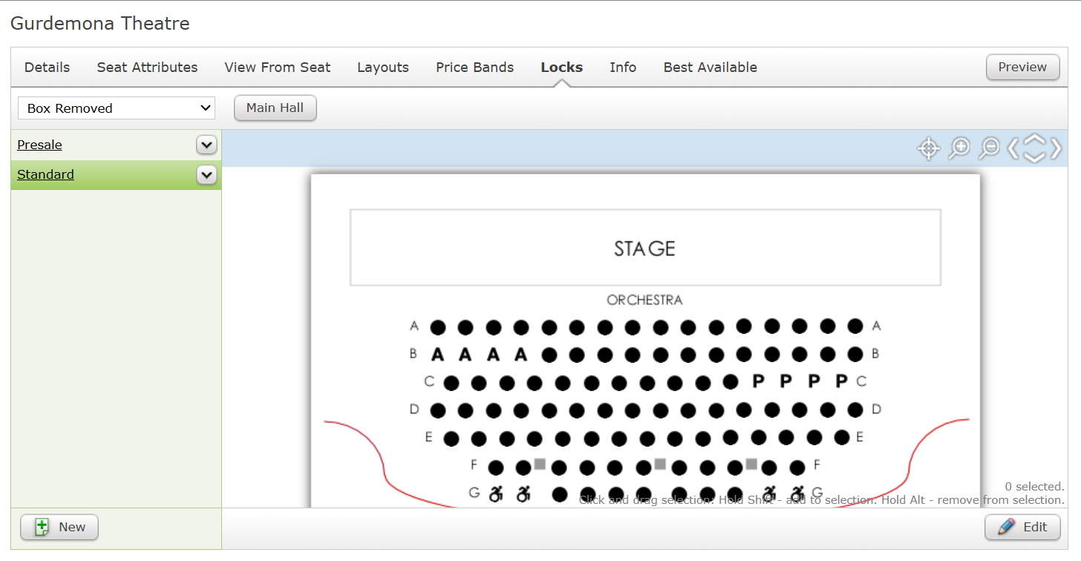Select the last seat in row A
Viewport: 1081px width, 561px height.
[855, 326]
